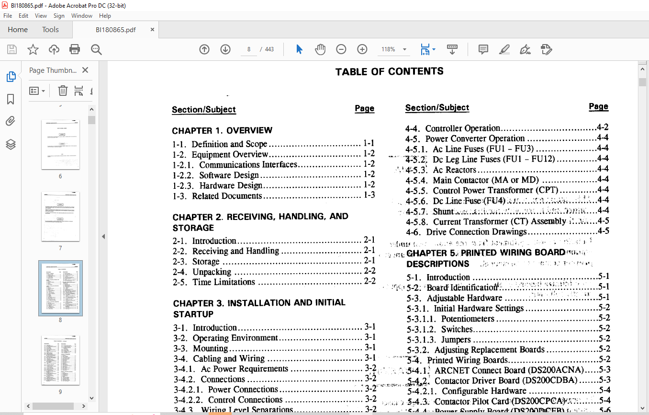
Task: Open the File menu
Action: coord(8,16)
